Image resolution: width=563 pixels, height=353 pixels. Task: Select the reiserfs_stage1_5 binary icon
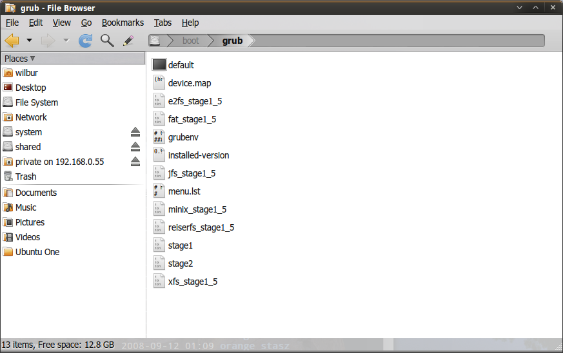pos(159,227)
